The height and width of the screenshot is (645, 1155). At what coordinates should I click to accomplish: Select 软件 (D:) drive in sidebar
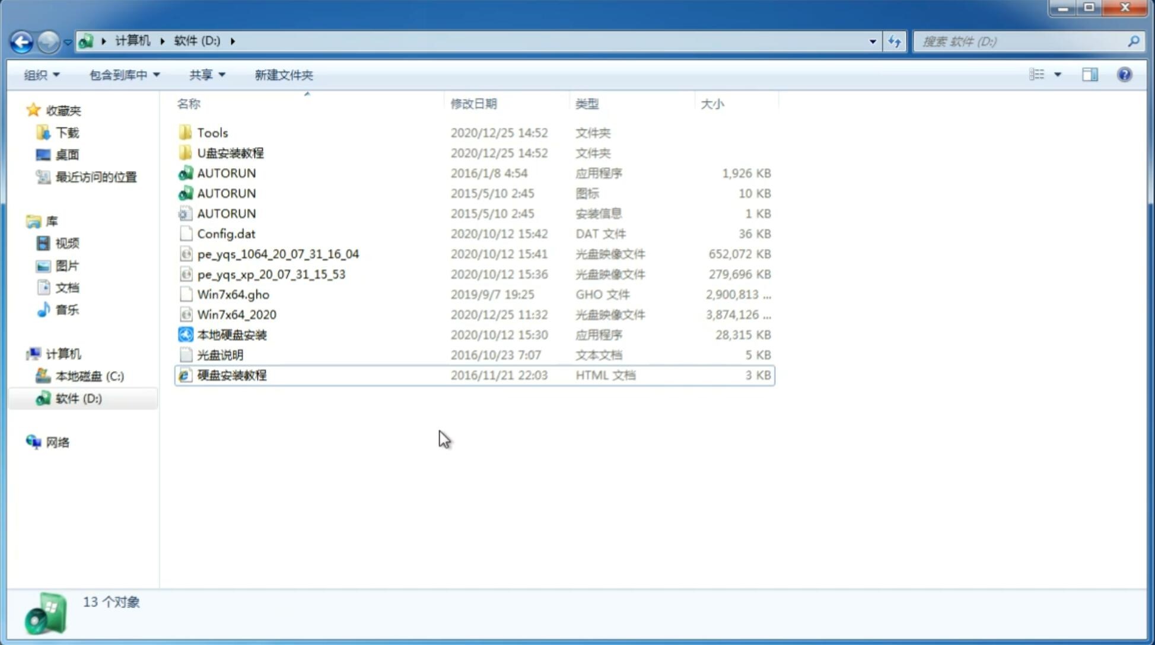coord(78,398)
